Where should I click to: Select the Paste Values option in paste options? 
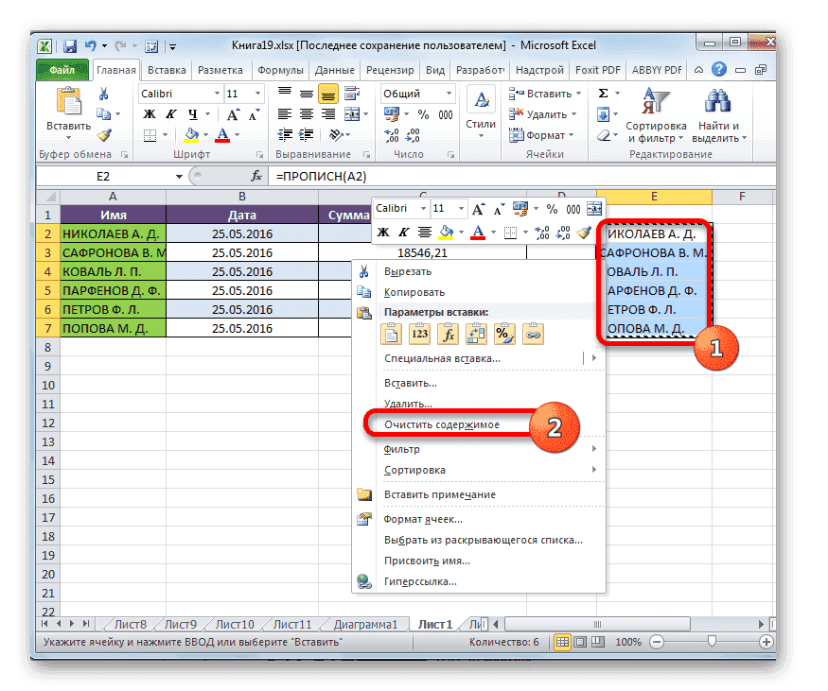coord(420,334)
